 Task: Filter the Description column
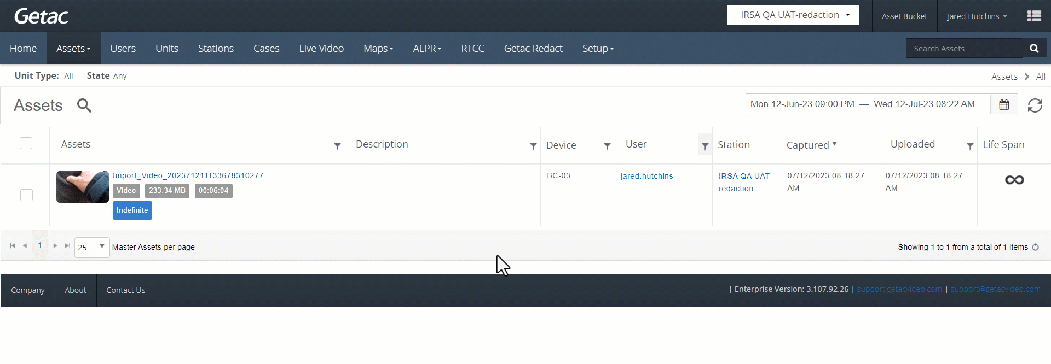point(533,146)
